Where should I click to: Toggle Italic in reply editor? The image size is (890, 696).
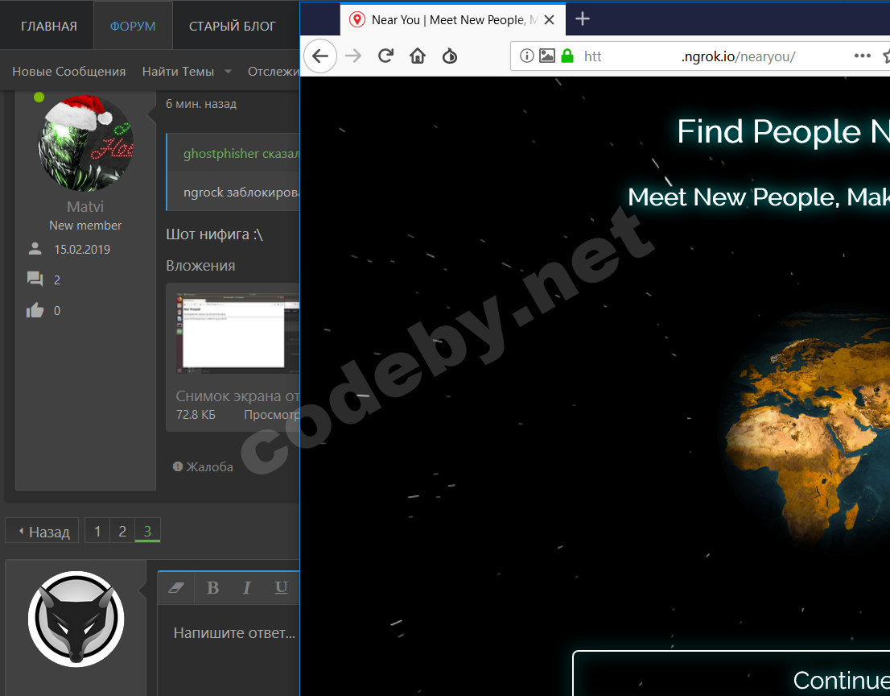coord(247,587)
